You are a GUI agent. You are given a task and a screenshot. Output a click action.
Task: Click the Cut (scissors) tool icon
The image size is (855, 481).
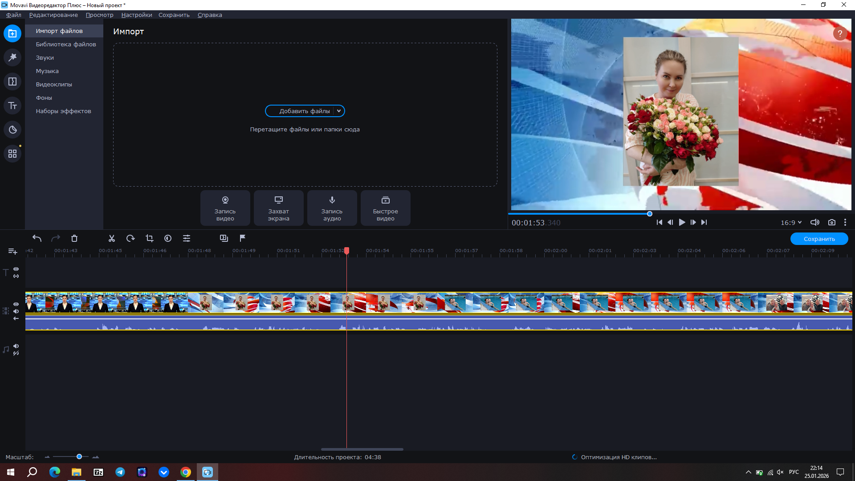coord(112,238)
